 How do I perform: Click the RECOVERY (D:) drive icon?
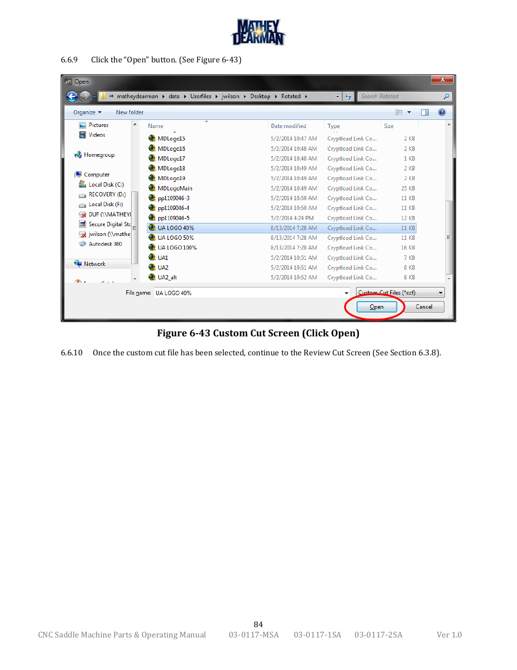pyautogui.click(x=82, y=195)
